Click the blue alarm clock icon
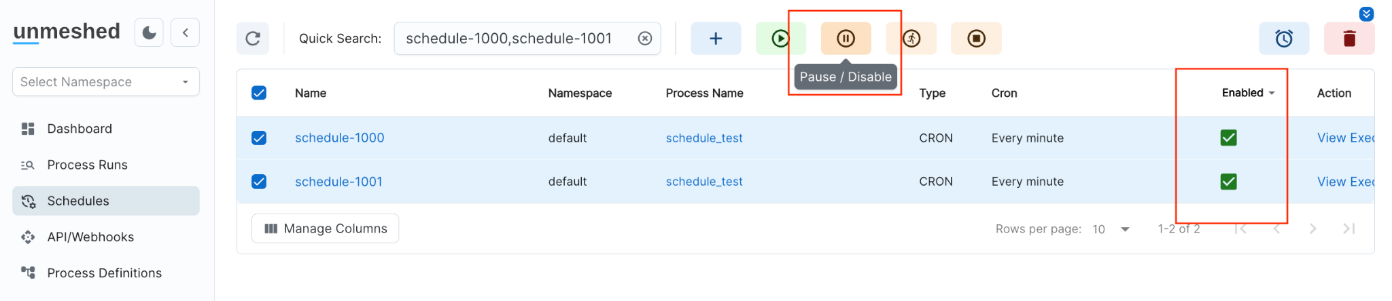 point(1283,39)
